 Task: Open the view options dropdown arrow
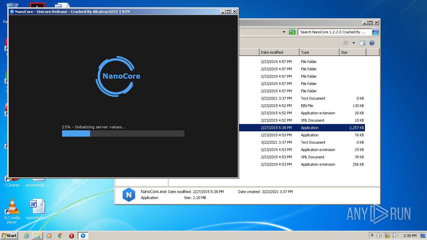[354, 43]
